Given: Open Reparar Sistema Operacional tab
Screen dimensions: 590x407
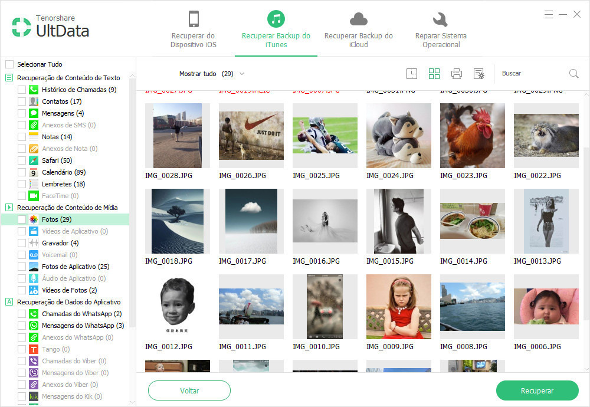Looking at the screenshot, I should point(441,29).
